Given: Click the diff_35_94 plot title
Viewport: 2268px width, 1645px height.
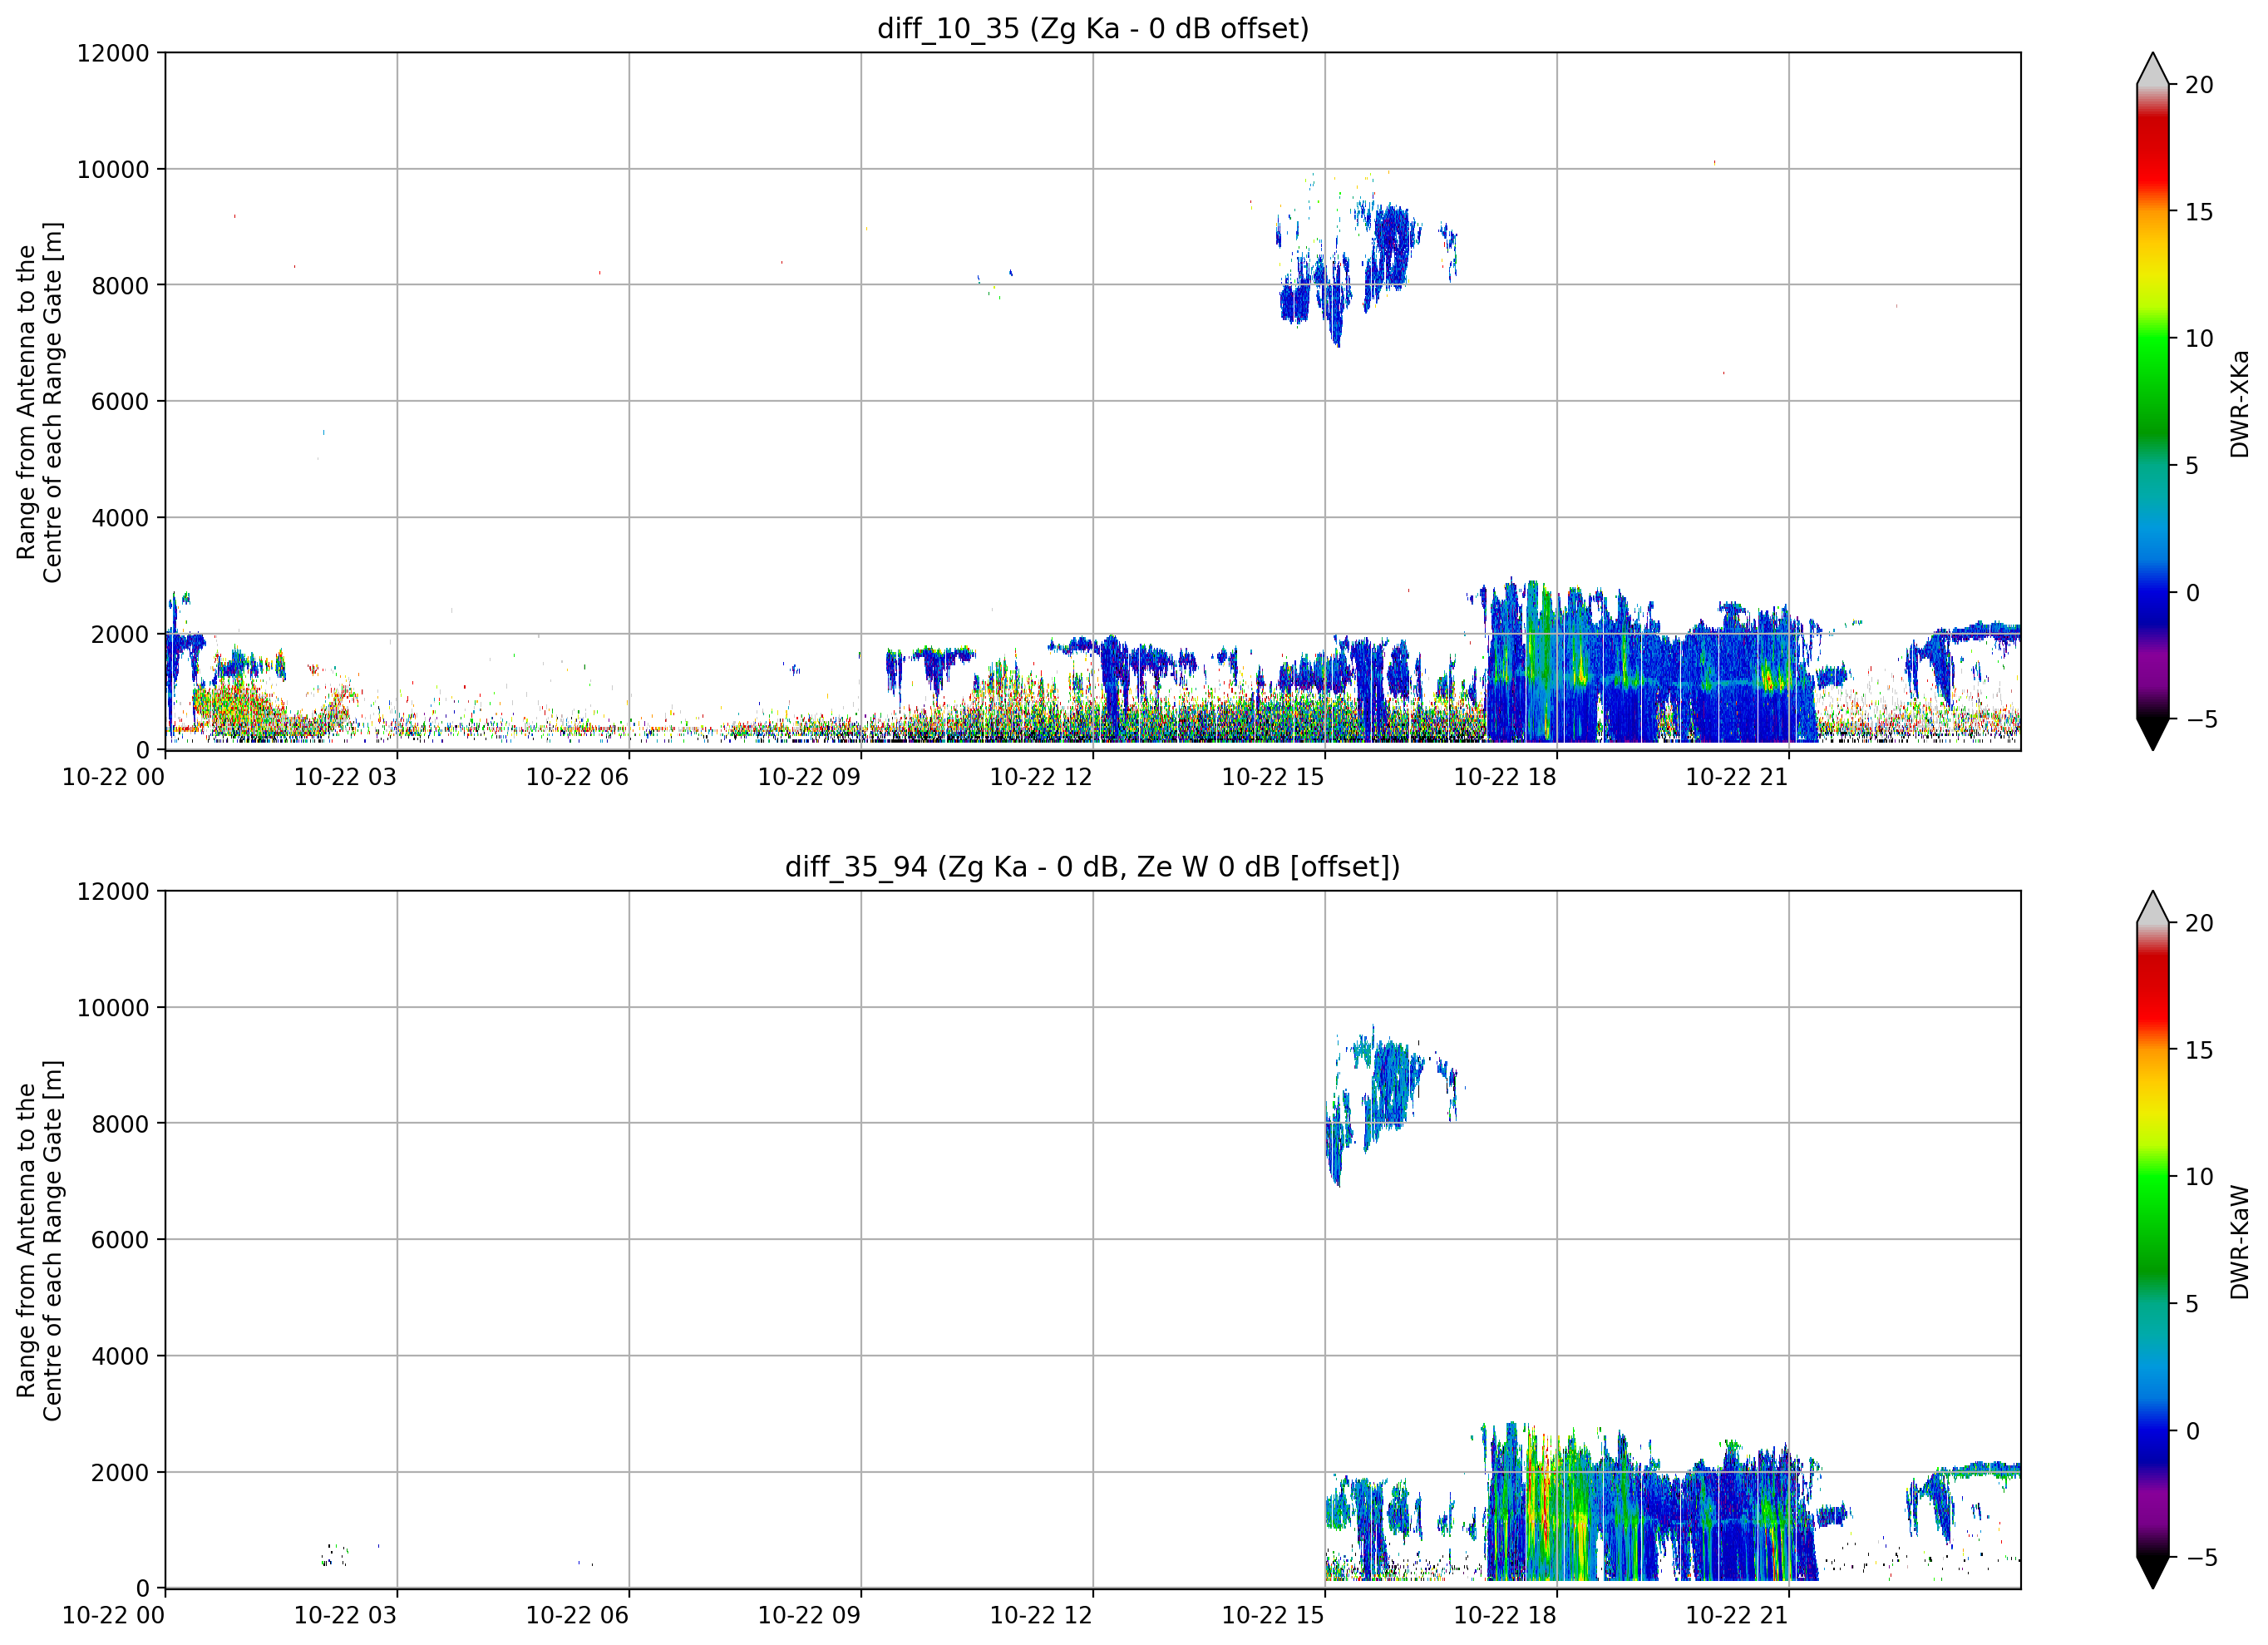Looking at the screenshot, I should coord(1093,867).
